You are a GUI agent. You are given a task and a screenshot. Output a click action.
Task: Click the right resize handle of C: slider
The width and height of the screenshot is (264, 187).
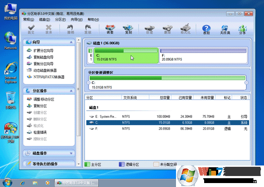pos(246,83)
